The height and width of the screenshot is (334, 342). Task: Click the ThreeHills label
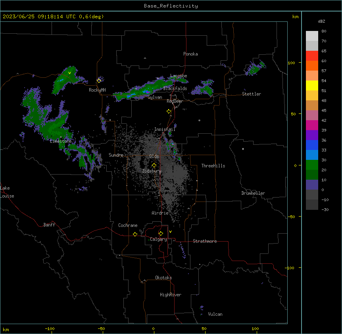pyautogui.click(x=213, y=166)
